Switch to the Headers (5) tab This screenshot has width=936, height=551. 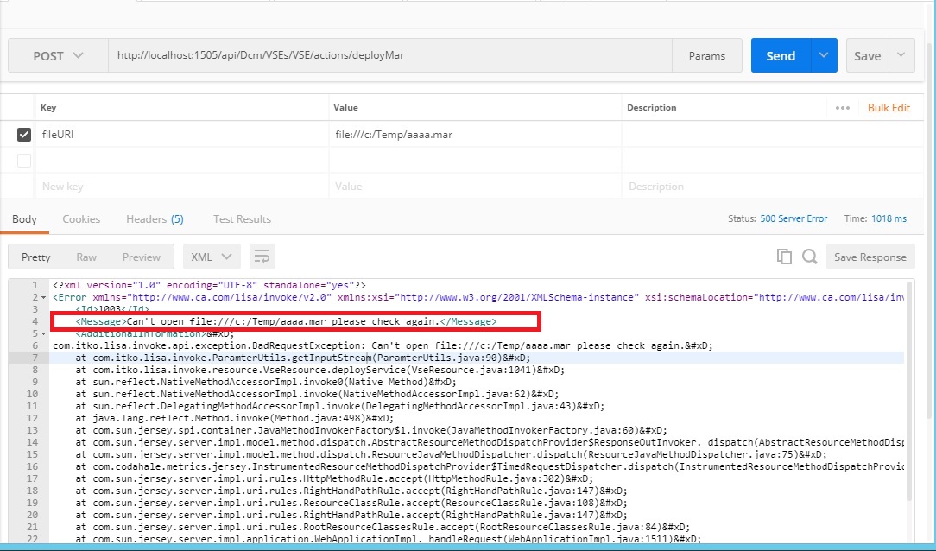point(154,218)
